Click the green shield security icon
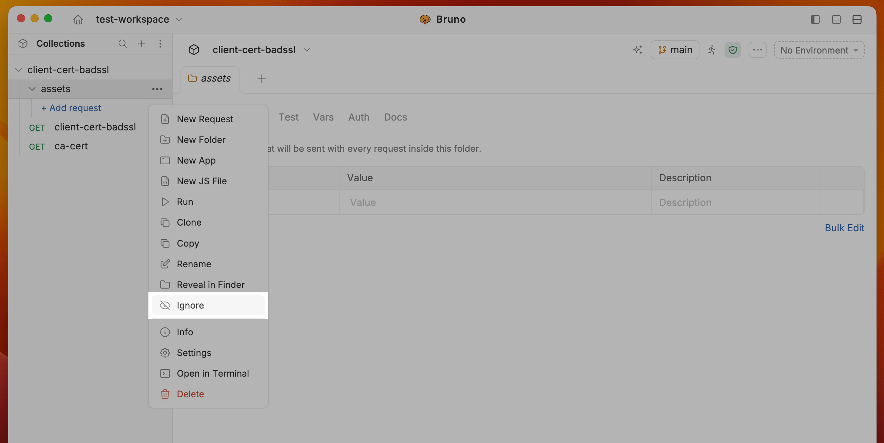884x443 pixels. click(733, 50)
